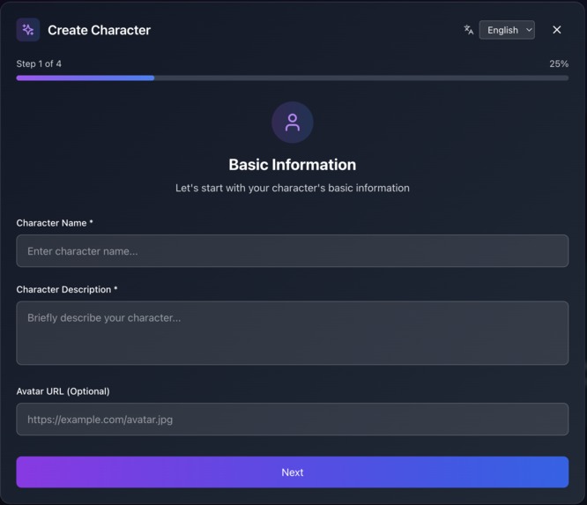This screenshot has height=505, width=587.
Task: Click the 'Character Name *' label
Action: [55, 223]
